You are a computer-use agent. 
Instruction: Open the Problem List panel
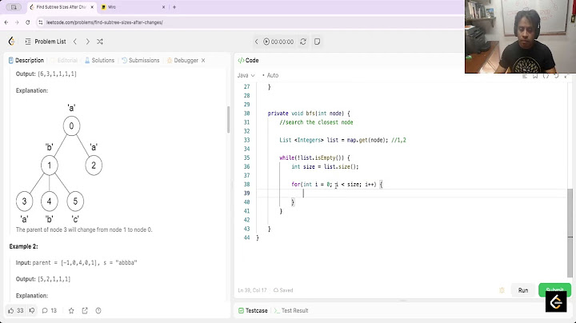click(46, 42)
